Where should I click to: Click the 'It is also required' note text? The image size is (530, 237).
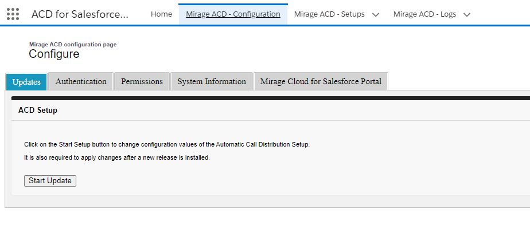(117, 157)
